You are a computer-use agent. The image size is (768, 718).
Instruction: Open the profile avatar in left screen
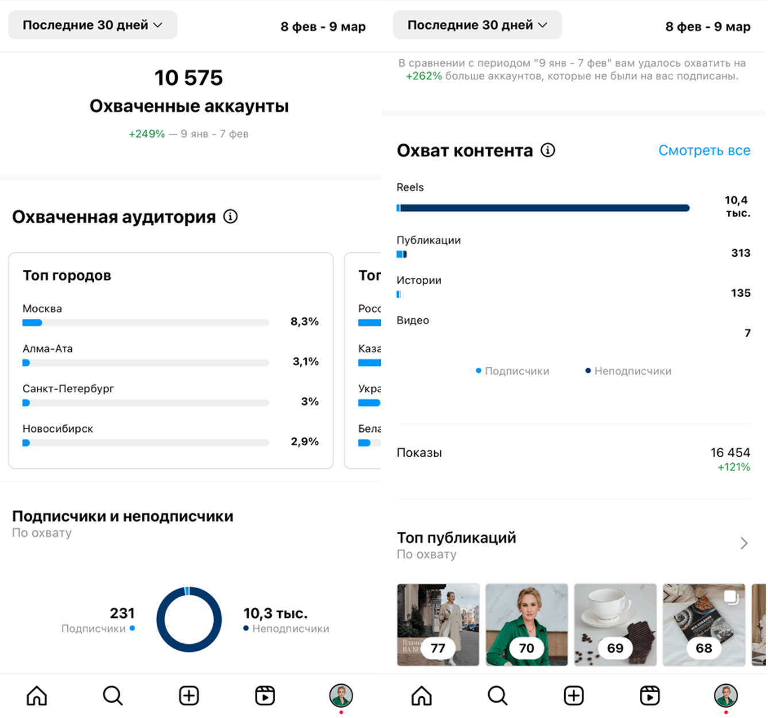(341, 696)
